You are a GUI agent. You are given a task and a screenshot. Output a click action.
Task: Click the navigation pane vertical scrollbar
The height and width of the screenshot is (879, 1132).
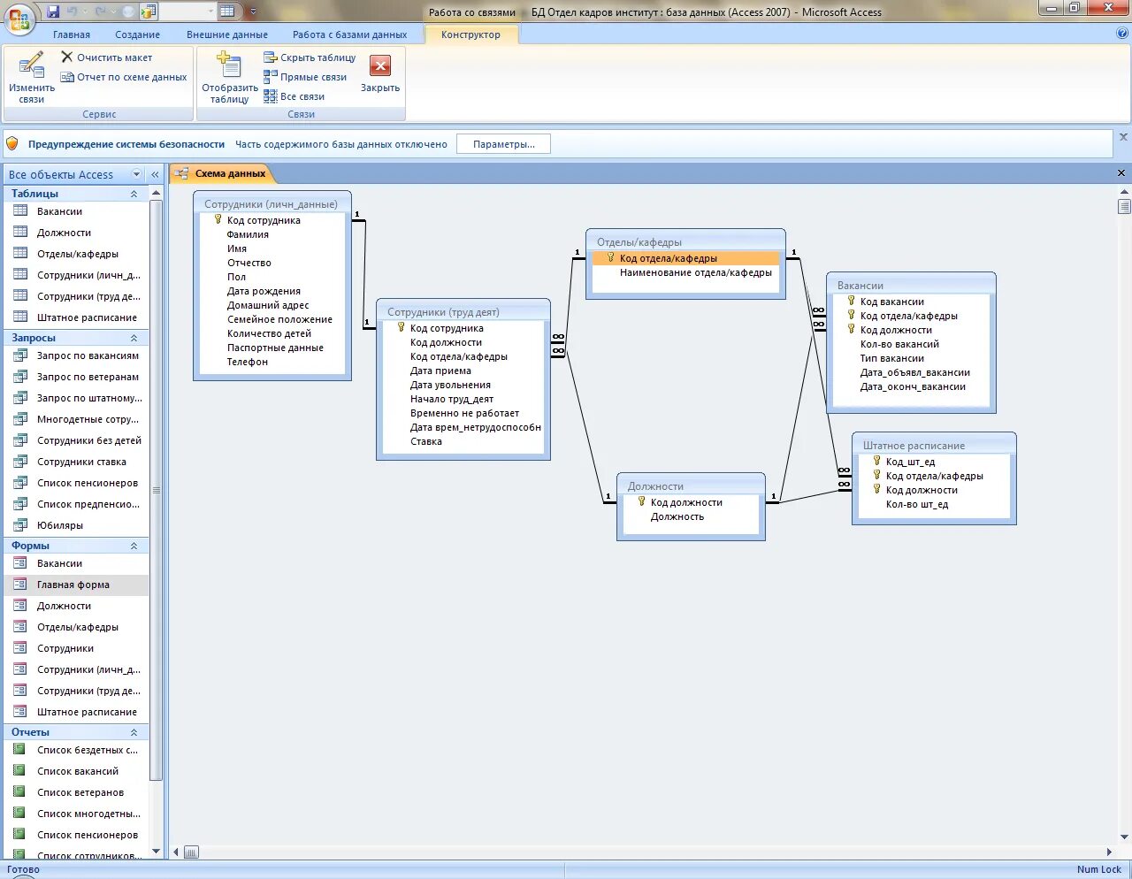[x=157, y=491]
